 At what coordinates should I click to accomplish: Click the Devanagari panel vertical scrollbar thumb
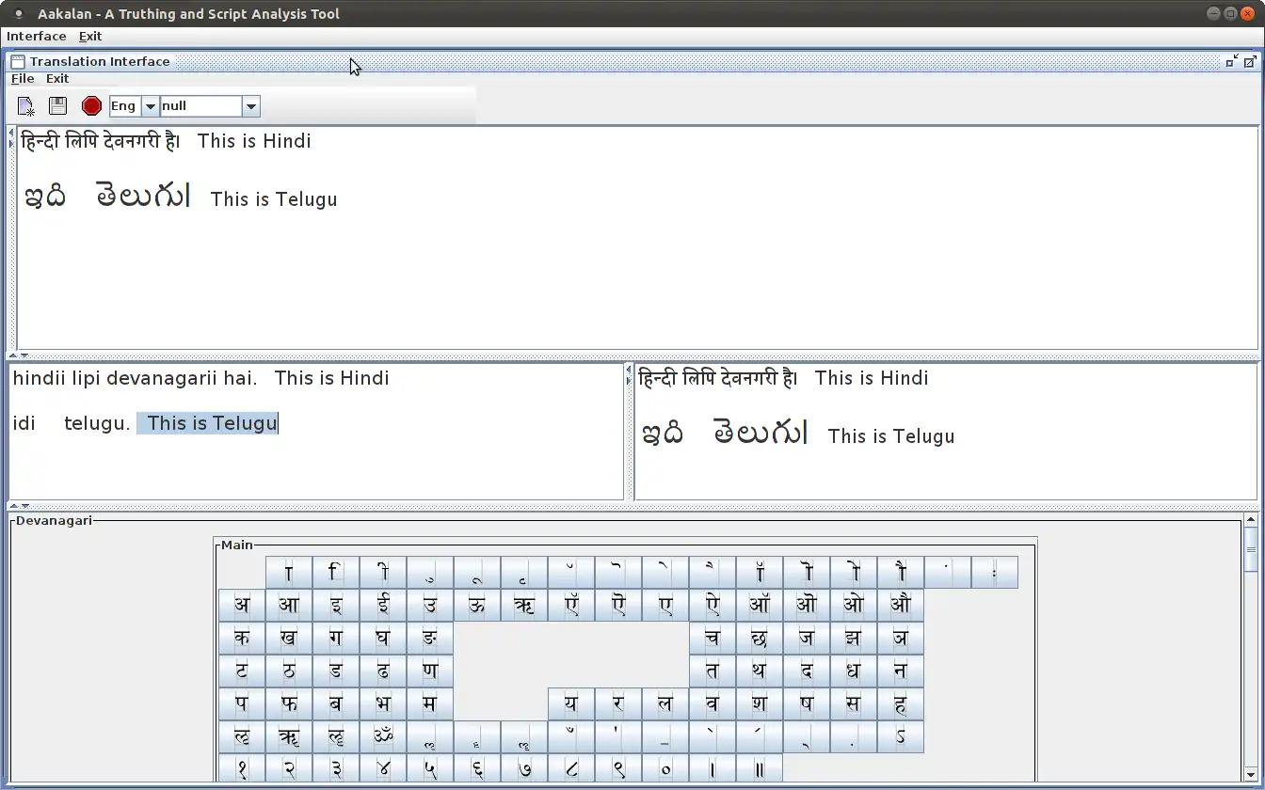click(1250, 549)
